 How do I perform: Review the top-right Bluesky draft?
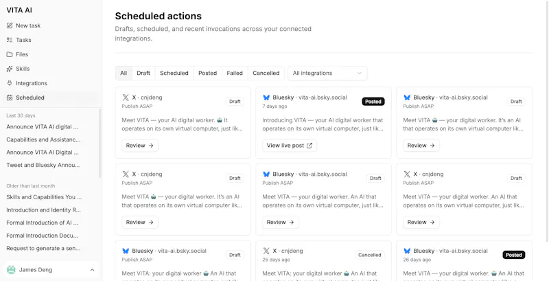click(x=421, y=146)
